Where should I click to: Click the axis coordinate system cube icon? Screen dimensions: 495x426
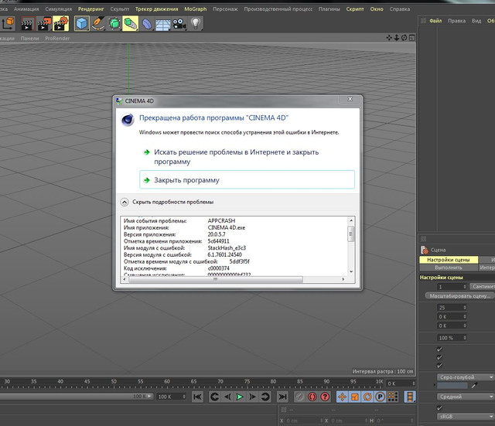pos(8,23)
